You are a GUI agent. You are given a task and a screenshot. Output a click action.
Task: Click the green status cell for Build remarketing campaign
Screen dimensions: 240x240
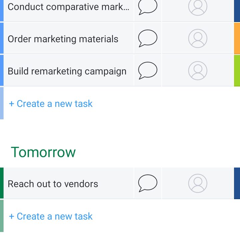(x=237, y=71)
